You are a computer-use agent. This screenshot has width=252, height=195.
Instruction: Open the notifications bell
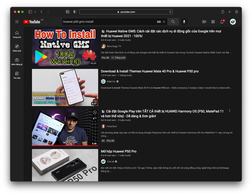(222, 22)
